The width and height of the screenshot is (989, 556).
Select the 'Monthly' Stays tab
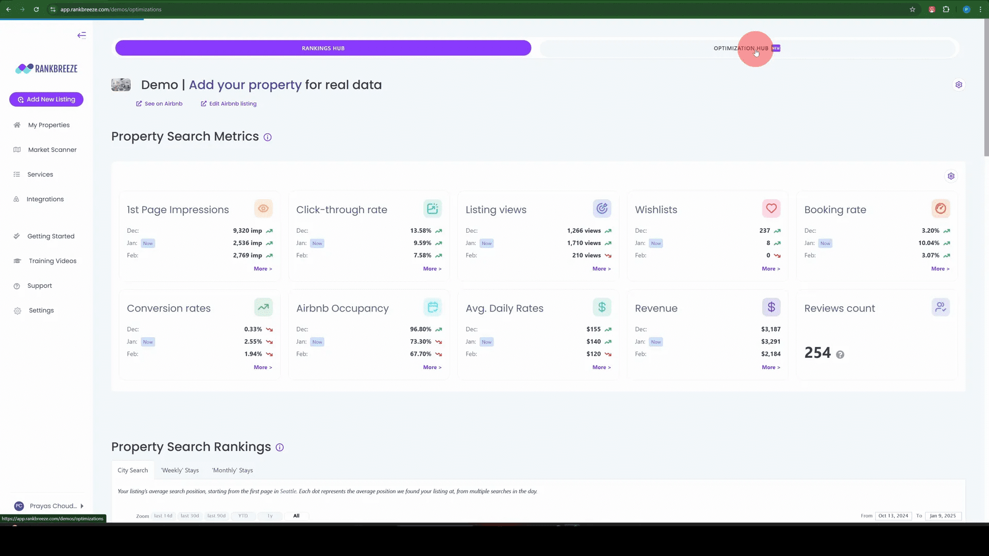[x=232, y=470]
